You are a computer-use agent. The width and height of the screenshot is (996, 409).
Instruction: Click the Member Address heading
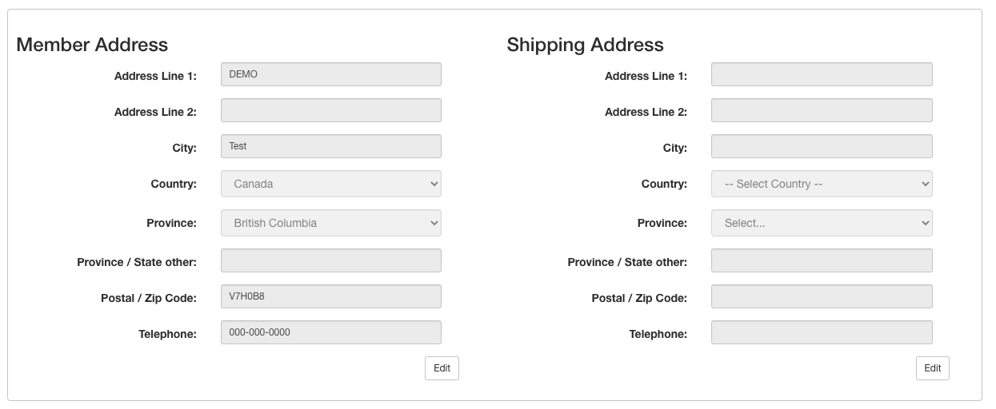[x=92, y=45]
